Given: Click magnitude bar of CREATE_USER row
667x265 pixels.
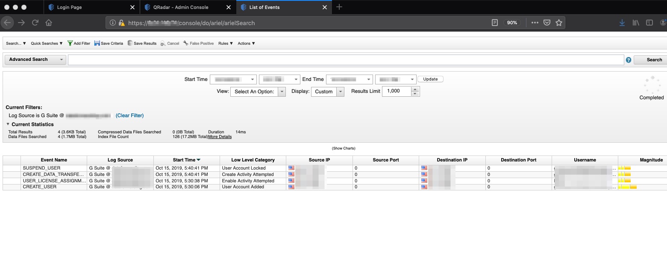Looking at the screenshot, I should point(628,187).
